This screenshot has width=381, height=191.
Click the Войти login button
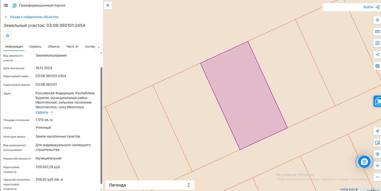pyautogui.click(x=371, y=7)
